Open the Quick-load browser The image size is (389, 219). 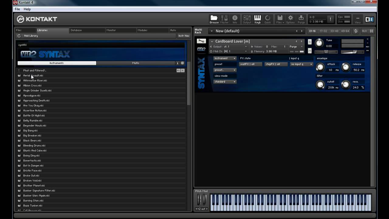(267, 19)
